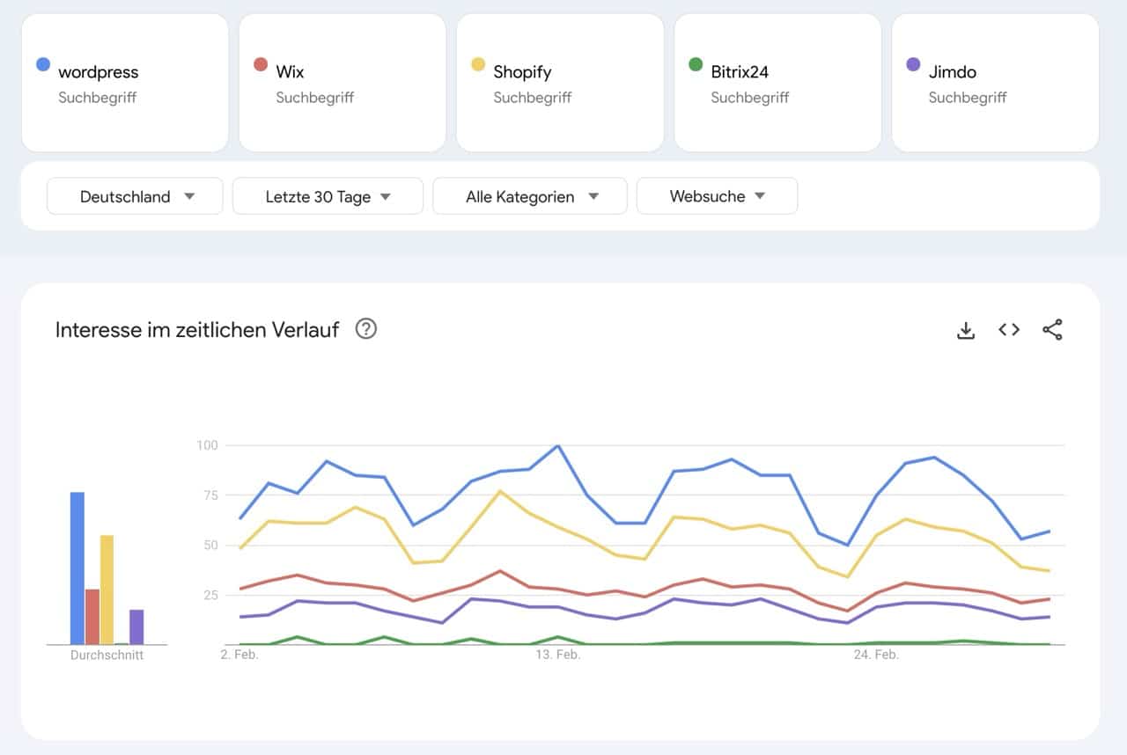This screenshot has height=755, width=1127.
Task: Click the red Wix average bar
Action: [x=92, y=617]
